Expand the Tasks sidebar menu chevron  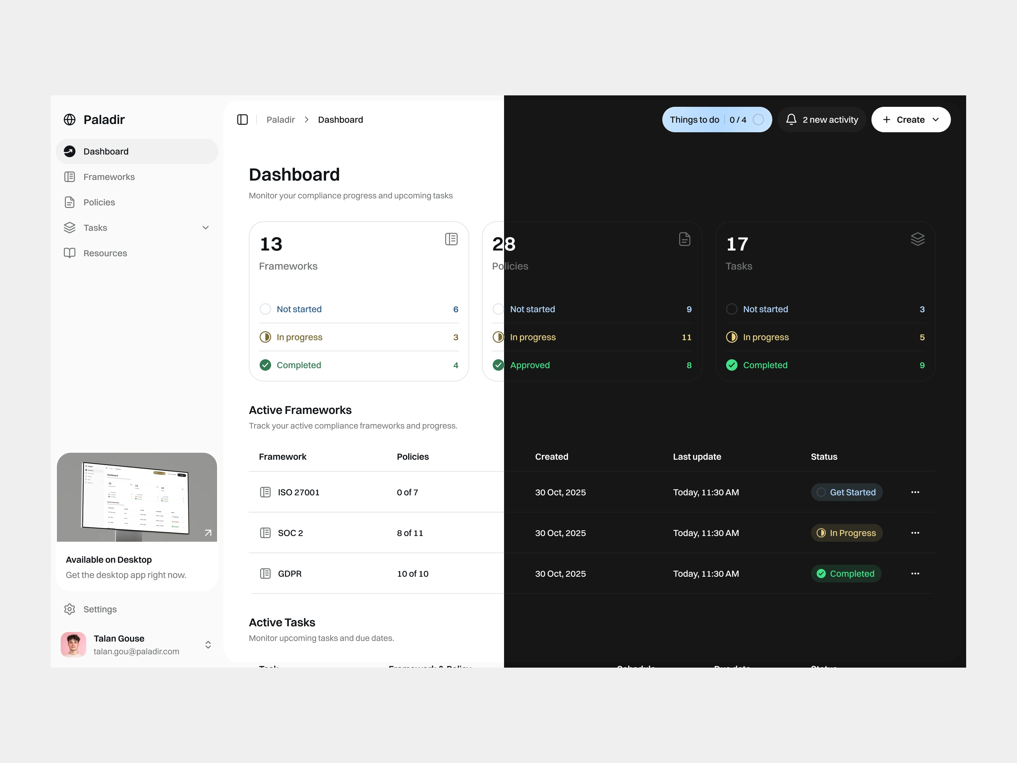[x=206, y=228]
